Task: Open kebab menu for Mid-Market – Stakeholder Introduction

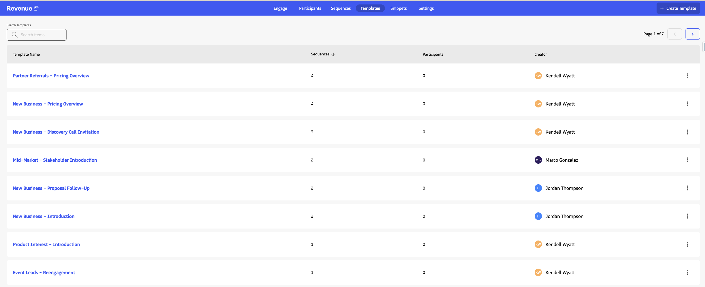Action: tap(687, 160)
